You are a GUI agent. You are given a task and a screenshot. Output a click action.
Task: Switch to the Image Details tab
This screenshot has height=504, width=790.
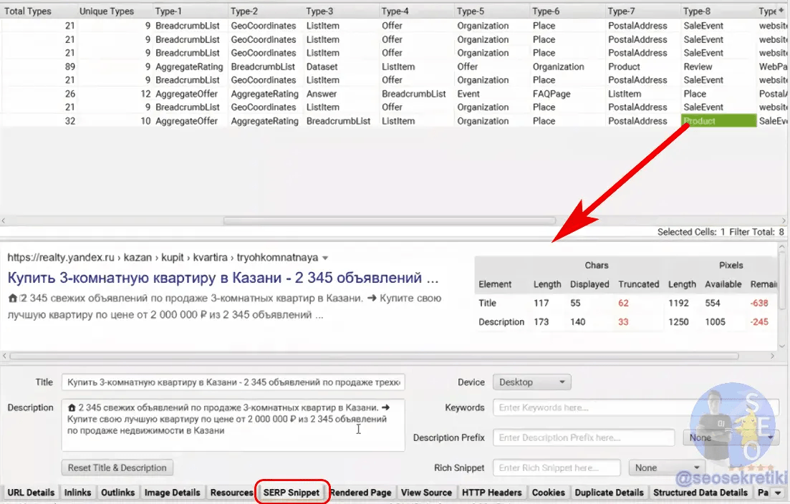coord(173,493)
